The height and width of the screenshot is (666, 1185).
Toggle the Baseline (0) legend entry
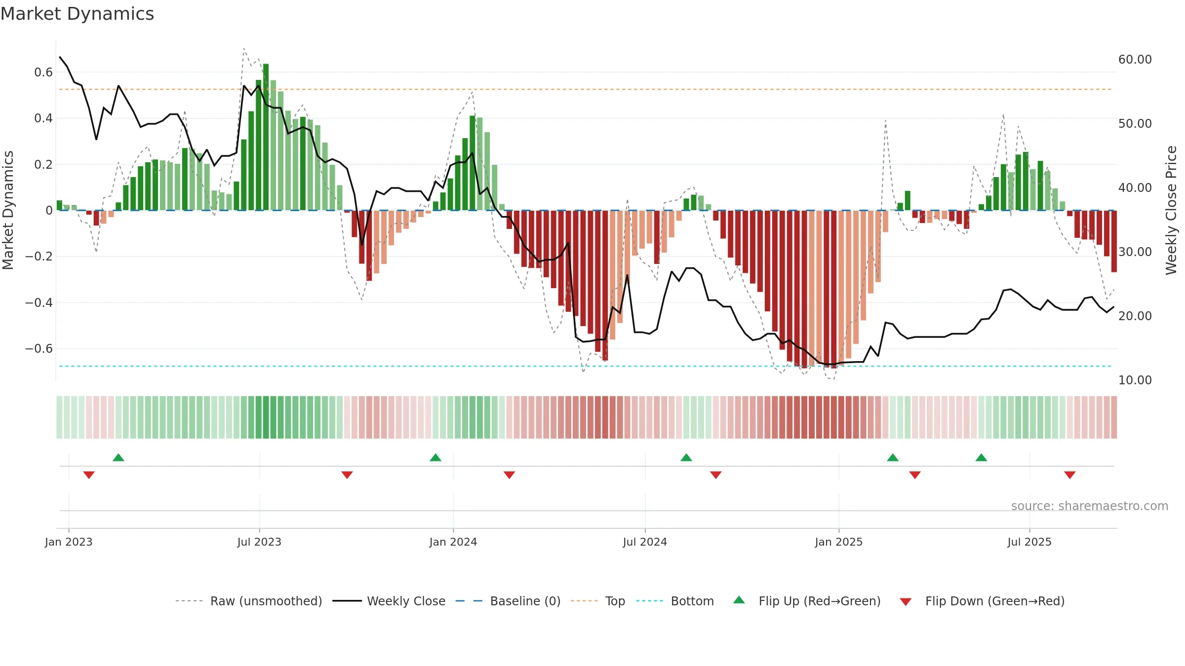point(508,601)
